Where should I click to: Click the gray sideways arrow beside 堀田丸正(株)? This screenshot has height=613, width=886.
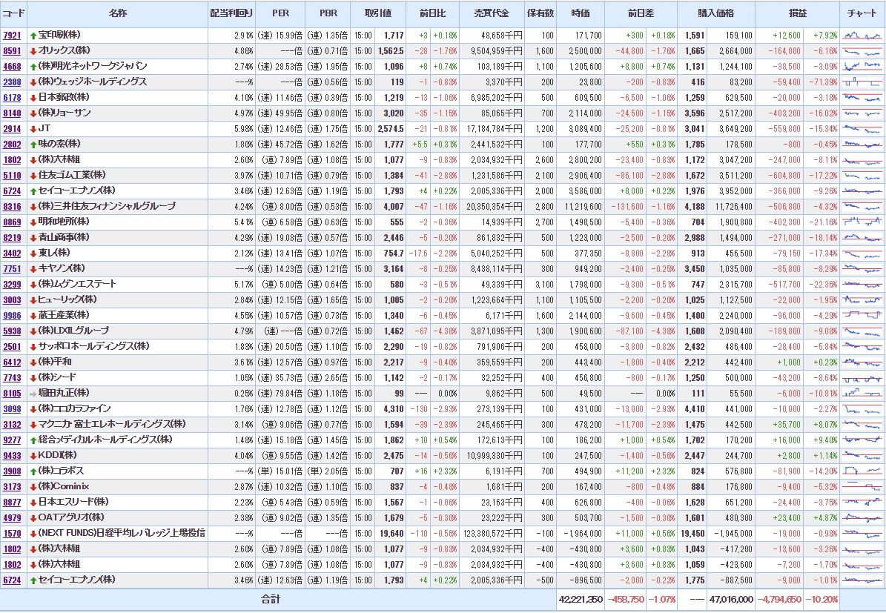click(x=33, y=393)
